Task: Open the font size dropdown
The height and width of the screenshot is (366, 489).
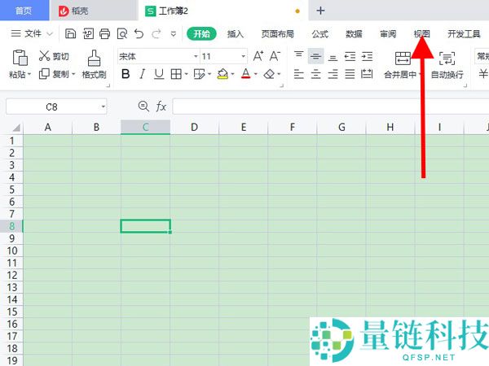Action: pyautogui.click(x=243, y=56)
